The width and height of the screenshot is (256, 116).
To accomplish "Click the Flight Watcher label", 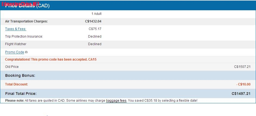I will (16, 44).
